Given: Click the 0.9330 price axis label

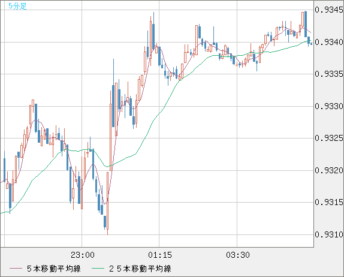Looking at the screenshot, I should click(328, 106).
